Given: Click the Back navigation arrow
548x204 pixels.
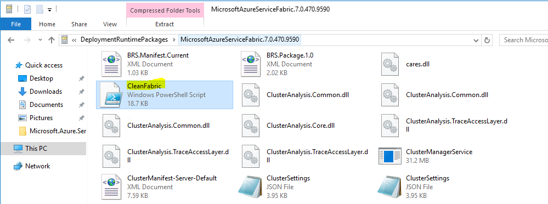Looking at the screenshot, I should [11, 40].
